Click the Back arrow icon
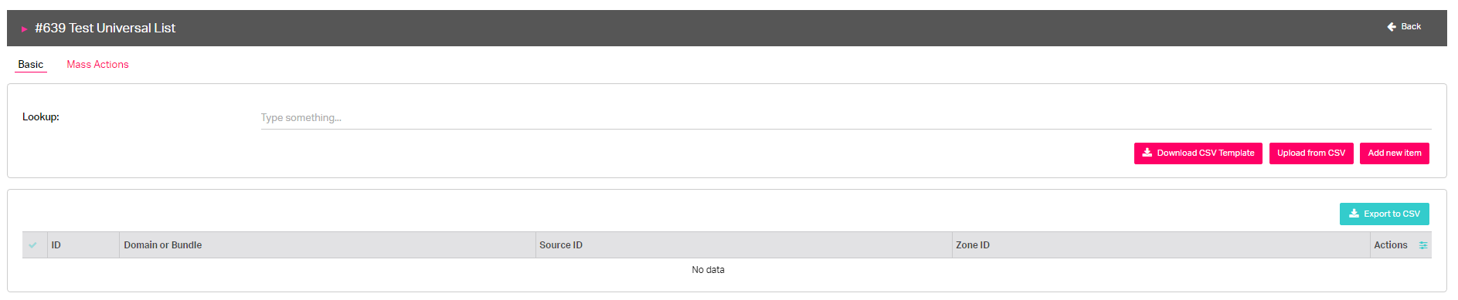 click(1392, 26)
